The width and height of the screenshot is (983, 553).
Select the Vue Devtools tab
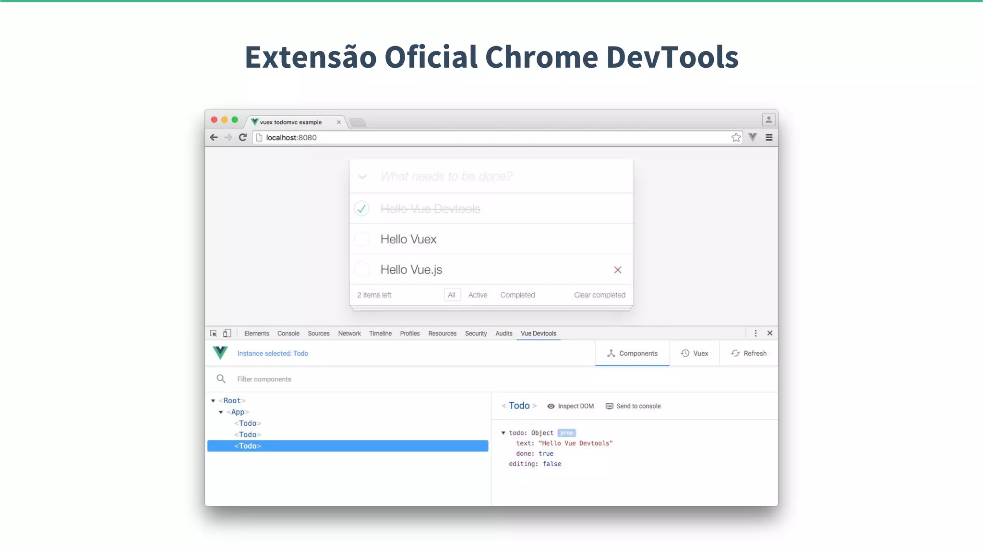[x=539, y=333]
